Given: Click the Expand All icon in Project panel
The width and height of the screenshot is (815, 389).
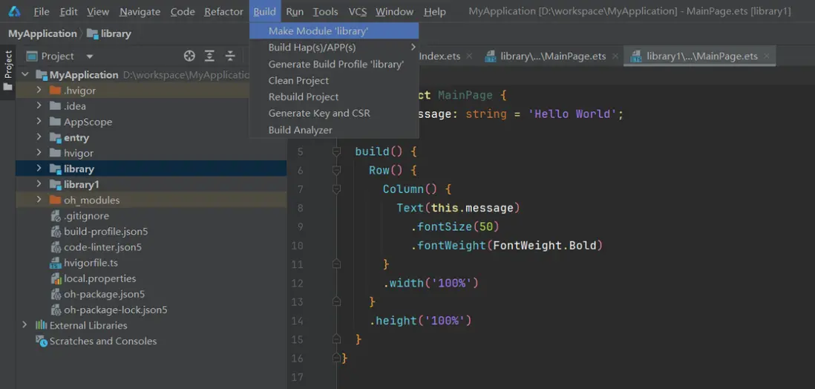Looking at the screenshot, I should (210, 56).
